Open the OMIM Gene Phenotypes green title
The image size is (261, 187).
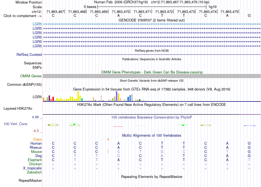(x=152, y=72)
